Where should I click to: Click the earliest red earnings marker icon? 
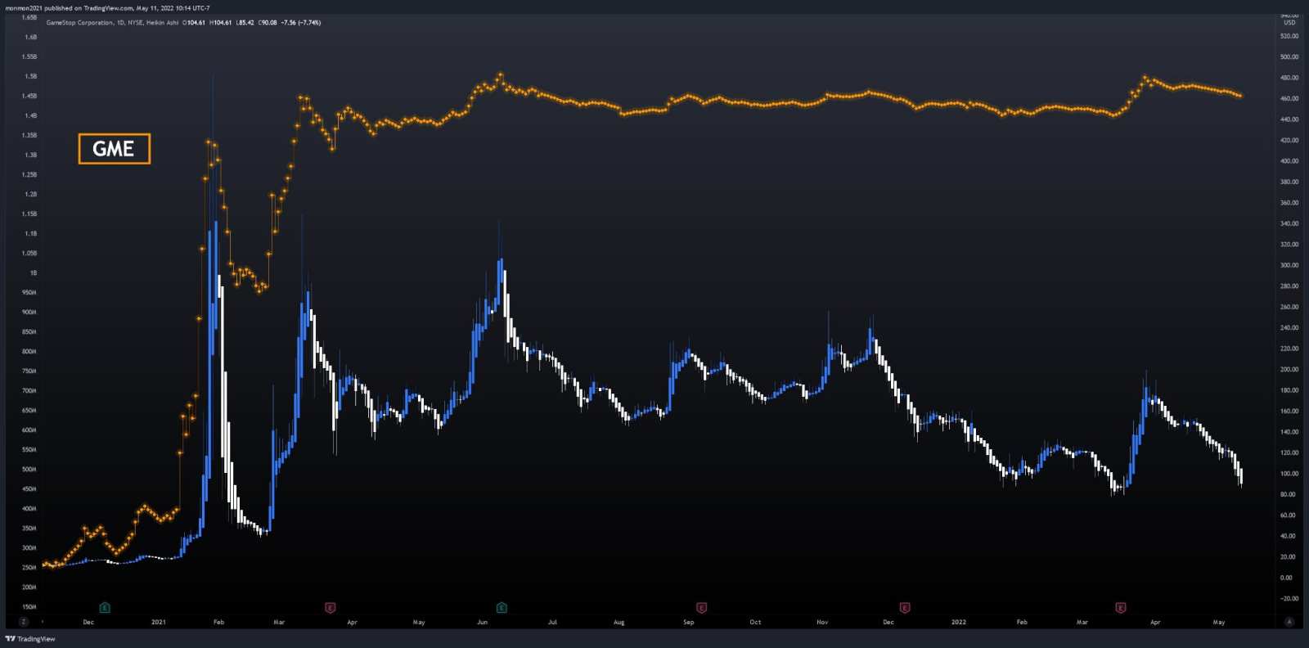pos(331,608)
